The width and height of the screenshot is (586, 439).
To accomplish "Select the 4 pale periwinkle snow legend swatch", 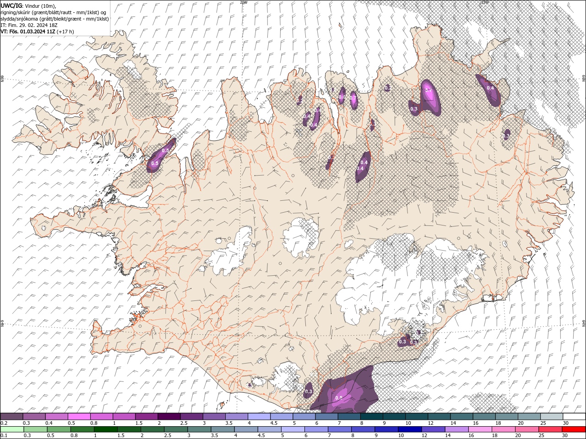I will (259, 417).
